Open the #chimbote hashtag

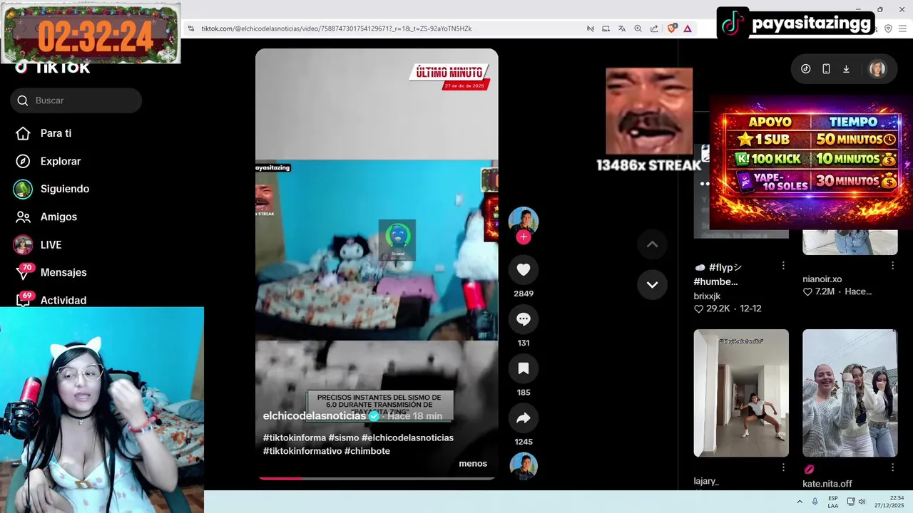pos(367,451)
